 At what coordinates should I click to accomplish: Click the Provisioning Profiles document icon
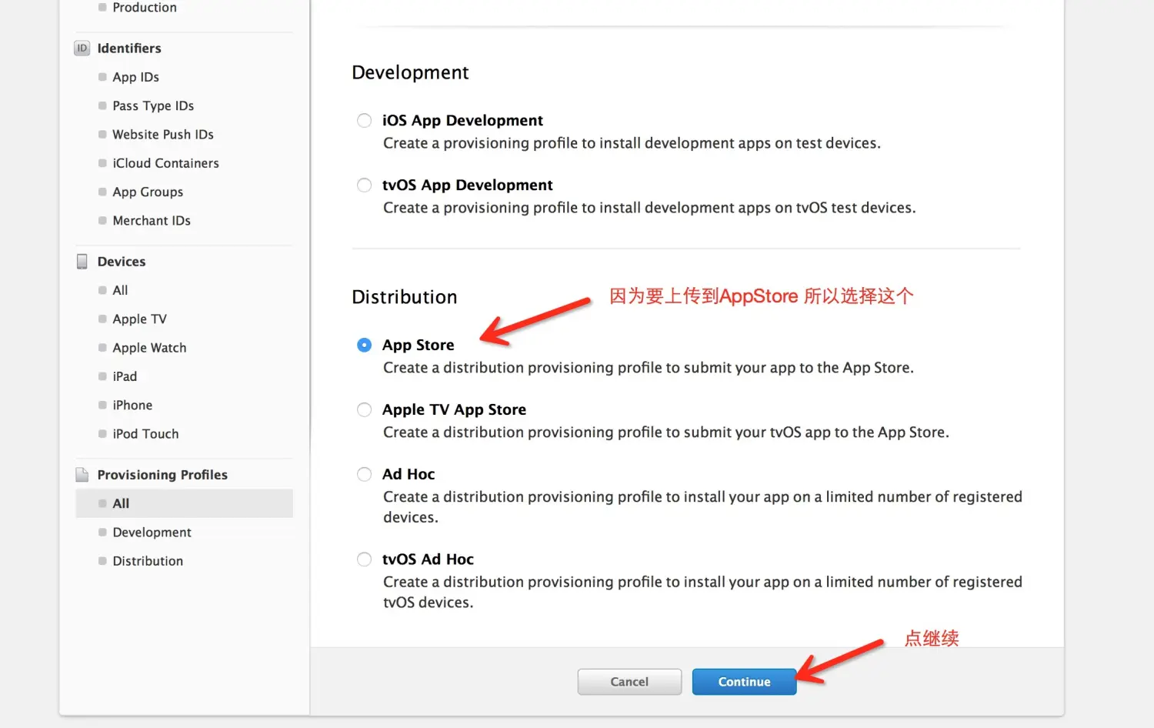82,475
